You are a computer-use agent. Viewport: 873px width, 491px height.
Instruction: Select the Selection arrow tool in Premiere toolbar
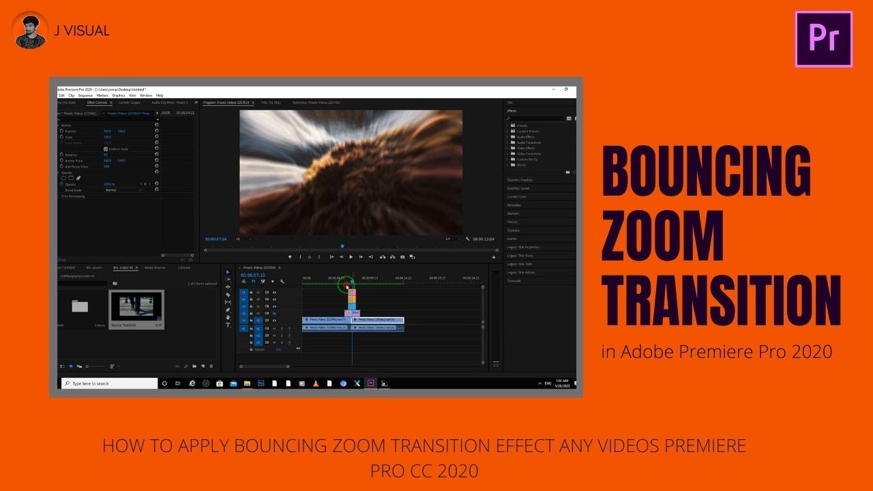pos(228,271)
